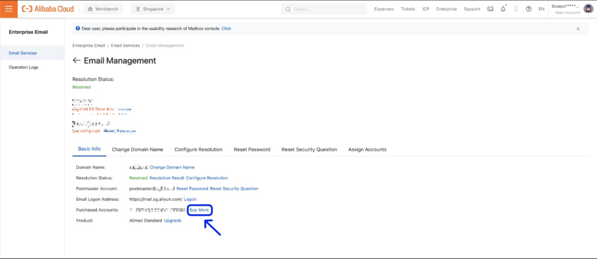Click the Enterprise Email sidebar heading

point(28,32)
